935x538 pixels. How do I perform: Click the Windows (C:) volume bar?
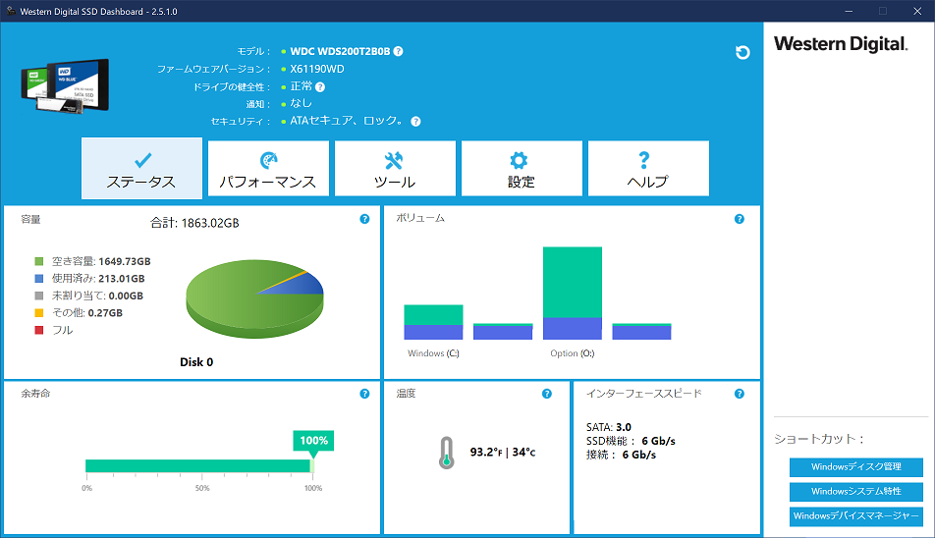coord(433,322)
